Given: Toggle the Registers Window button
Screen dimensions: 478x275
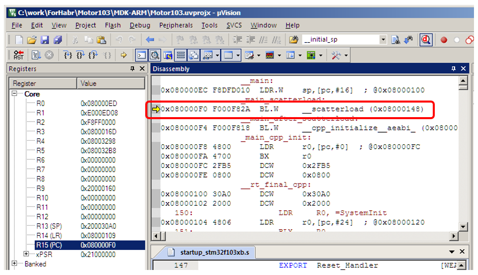Looking at the screenshot, I should pos(181,55).
